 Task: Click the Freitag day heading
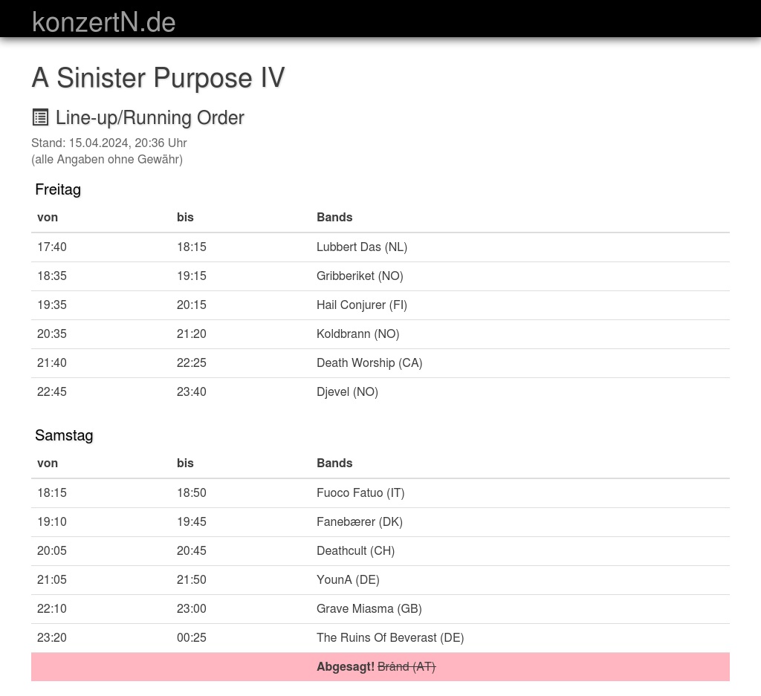pyautogui.click(x=58, y=189)
